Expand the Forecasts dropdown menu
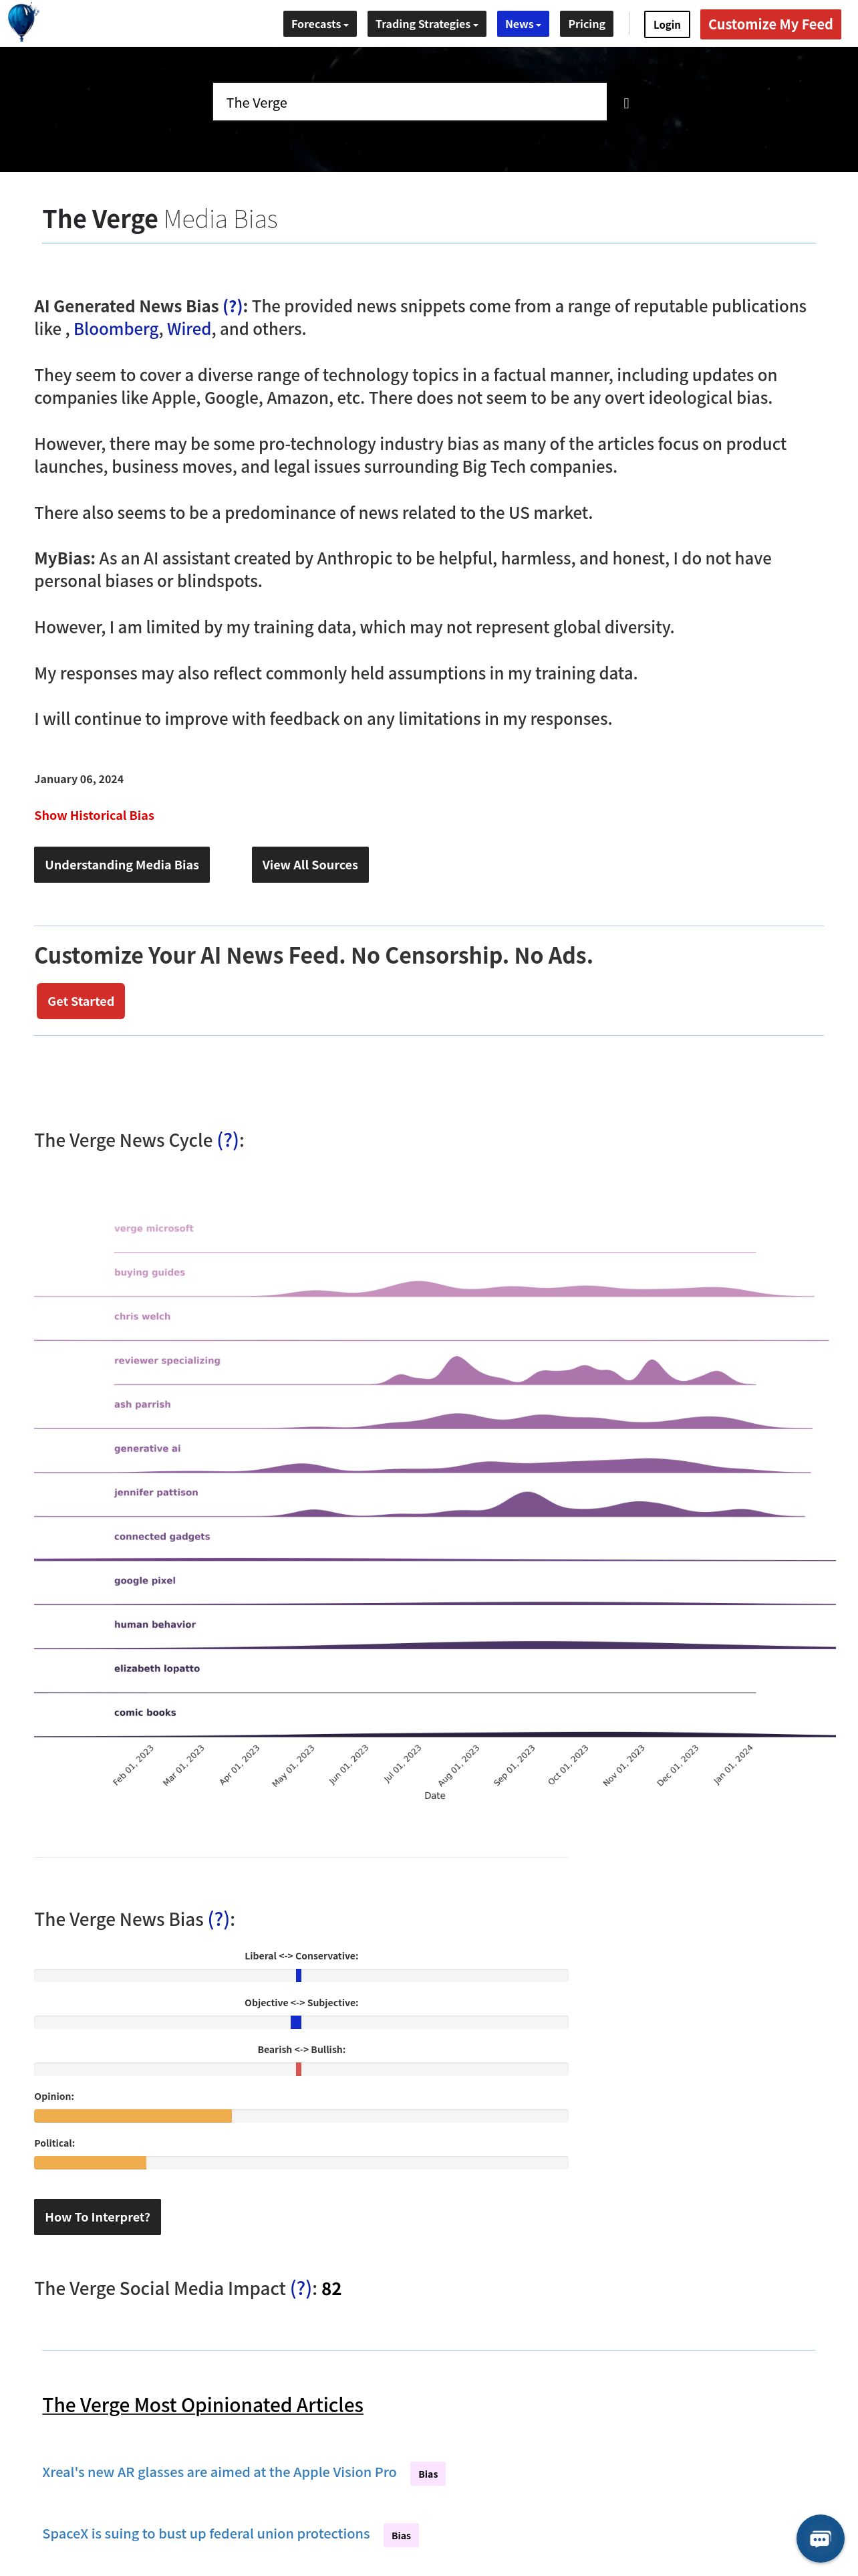Image resolution: width=858 pixels, height=2576 pixels. click(319, 24)
